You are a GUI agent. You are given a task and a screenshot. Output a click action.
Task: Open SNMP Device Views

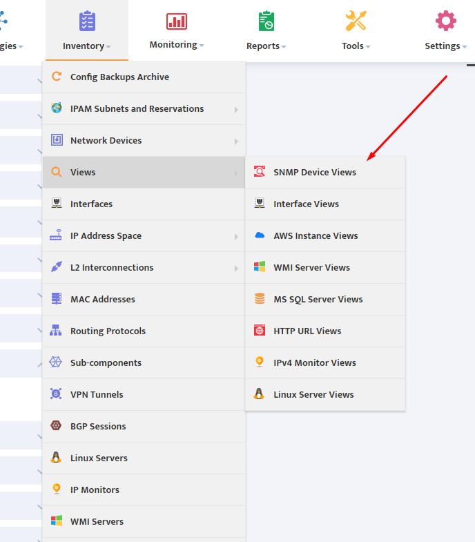[325, 172]
